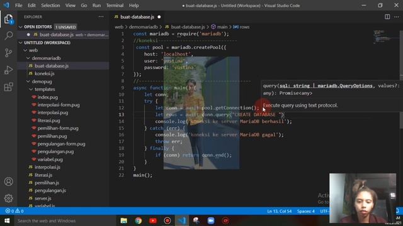Place cursor on line 22 main() call
The width and height of the screenshot is (403, 226).
[x=143, y=175]
